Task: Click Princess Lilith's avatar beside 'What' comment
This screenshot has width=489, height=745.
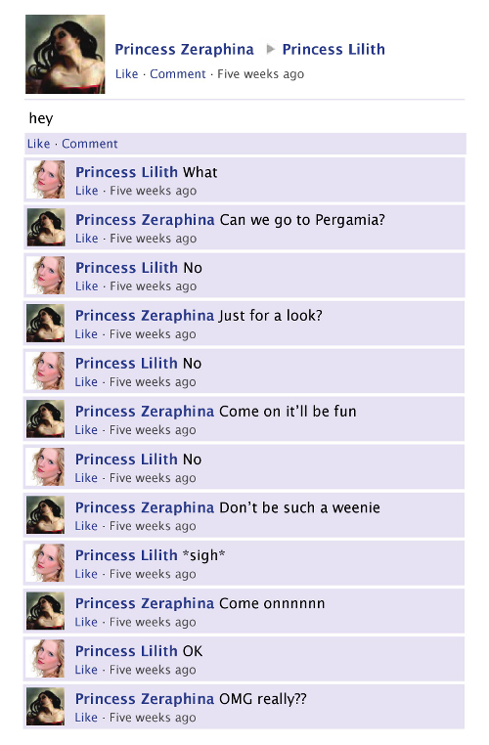Action: click(46, 179)
